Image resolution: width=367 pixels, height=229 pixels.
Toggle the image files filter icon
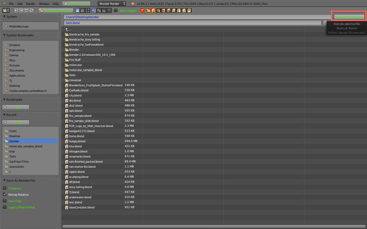pos(164,10)
